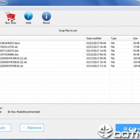This screenshot has height=140, width=140.
Task: Select Slow Mode(Recommended) radio button
Action: point(9,112)
